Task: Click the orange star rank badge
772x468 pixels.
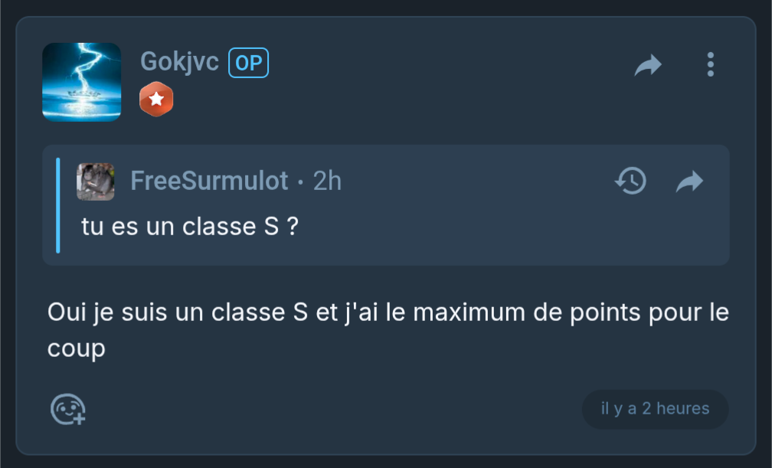Action: (156, 99)
